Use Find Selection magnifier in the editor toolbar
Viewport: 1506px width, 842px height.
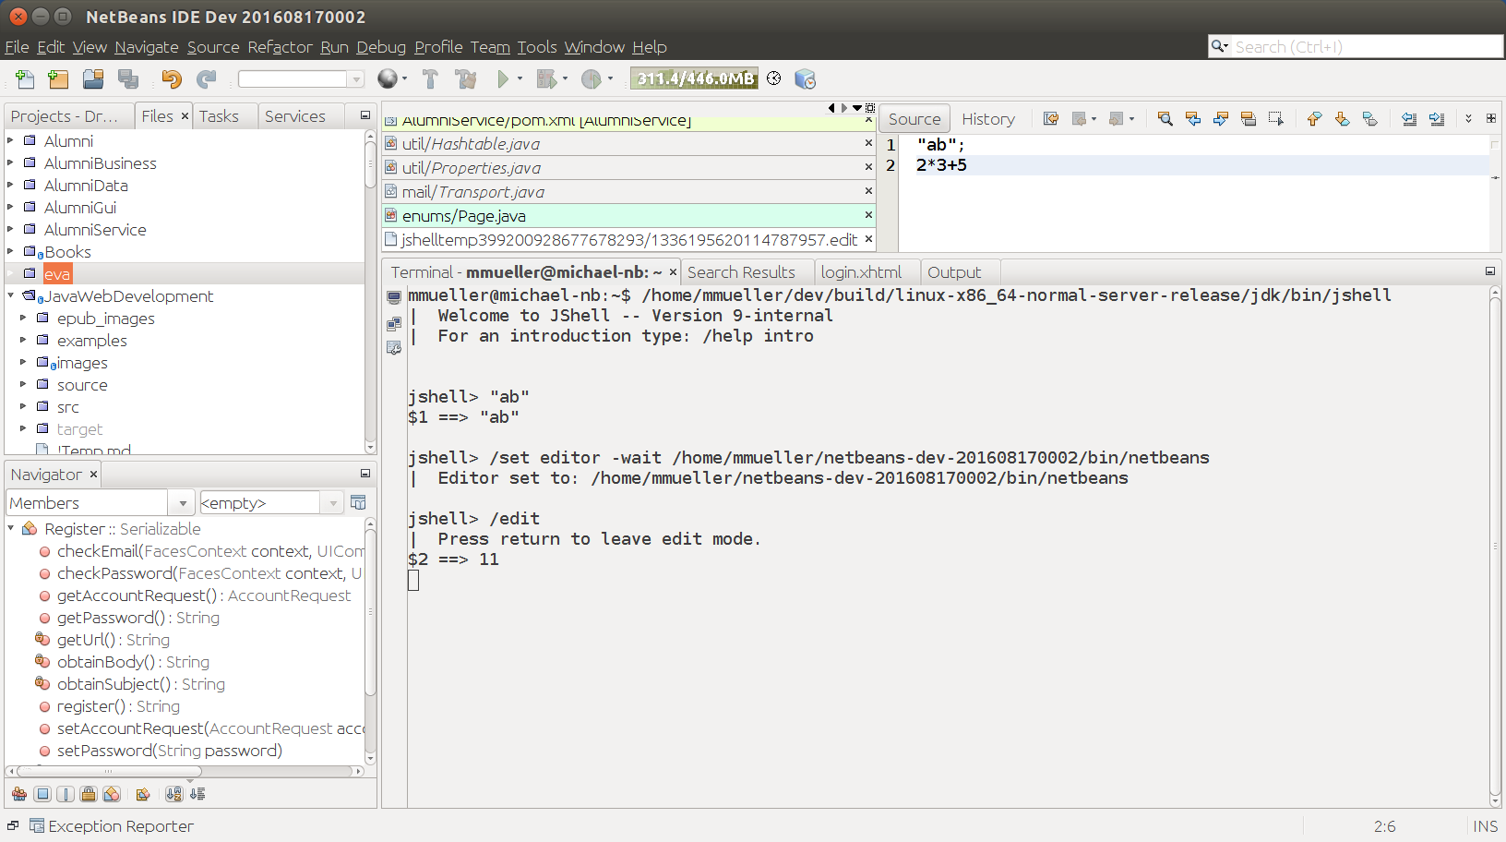(1165, 118)
